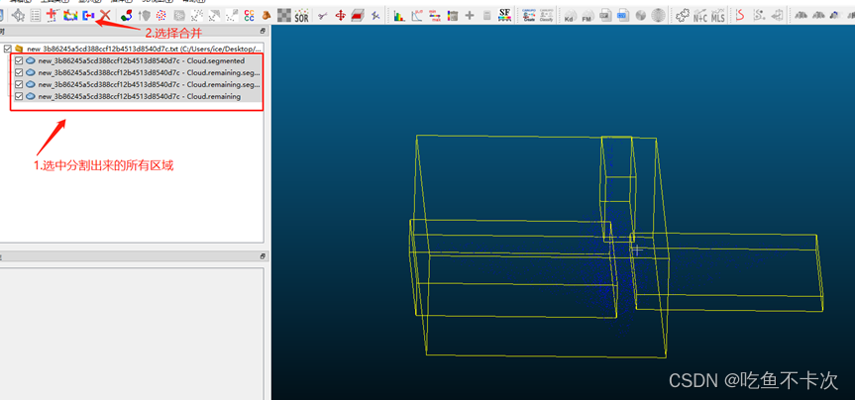Image resolution: width=855 pixels, height=400 pixels.
Task: Click the wireframe sphere icon
Action: click(659, 16)
